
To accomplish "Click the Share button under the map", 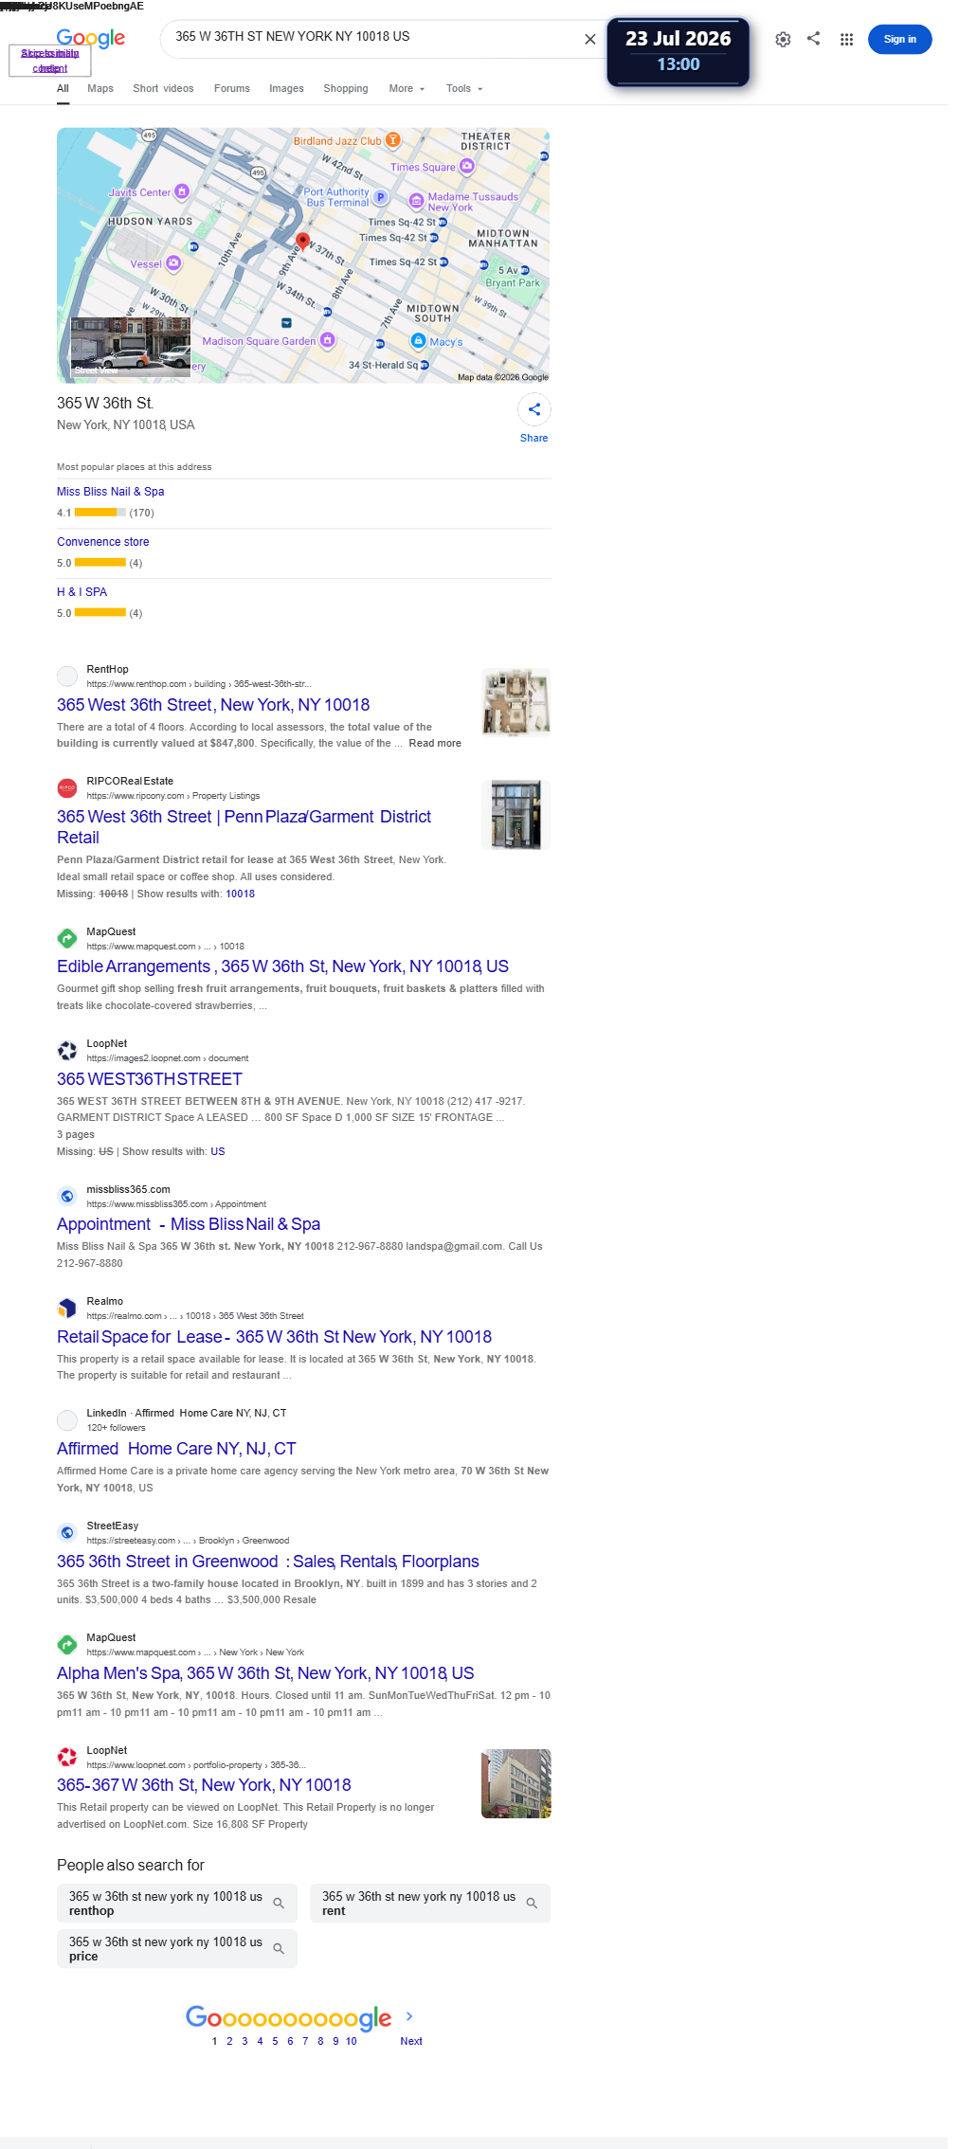I will [534, 419].
